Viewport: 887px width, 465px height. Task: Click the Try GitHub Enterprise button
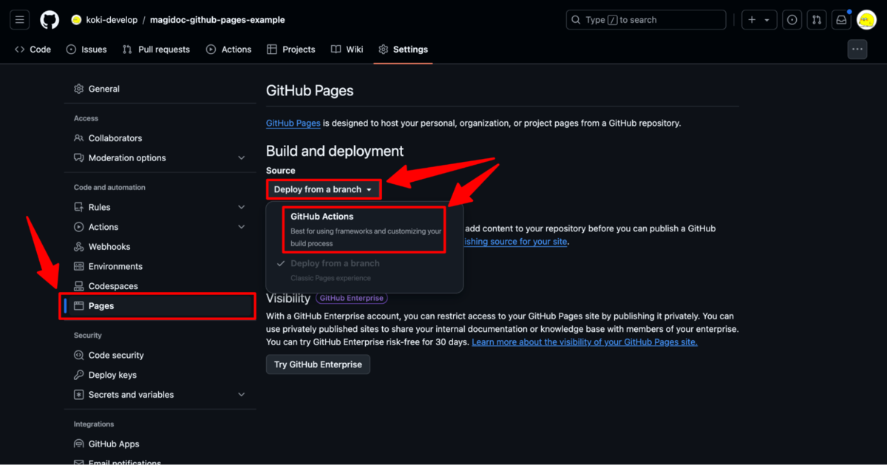(x=318, y=364)
